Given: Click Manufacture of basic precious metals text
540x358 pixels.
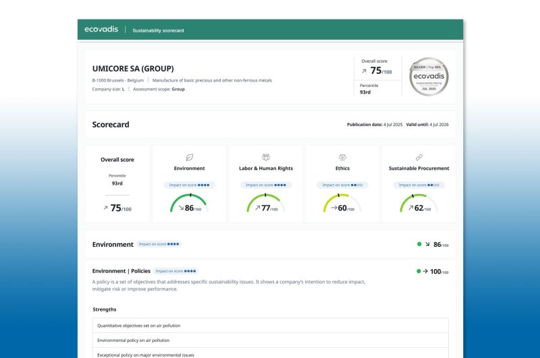Looking at the screenshot, I should 212,80.
